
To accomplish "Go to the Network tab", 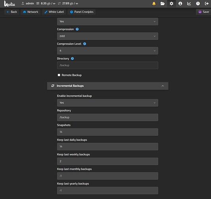I will [31, 12].
